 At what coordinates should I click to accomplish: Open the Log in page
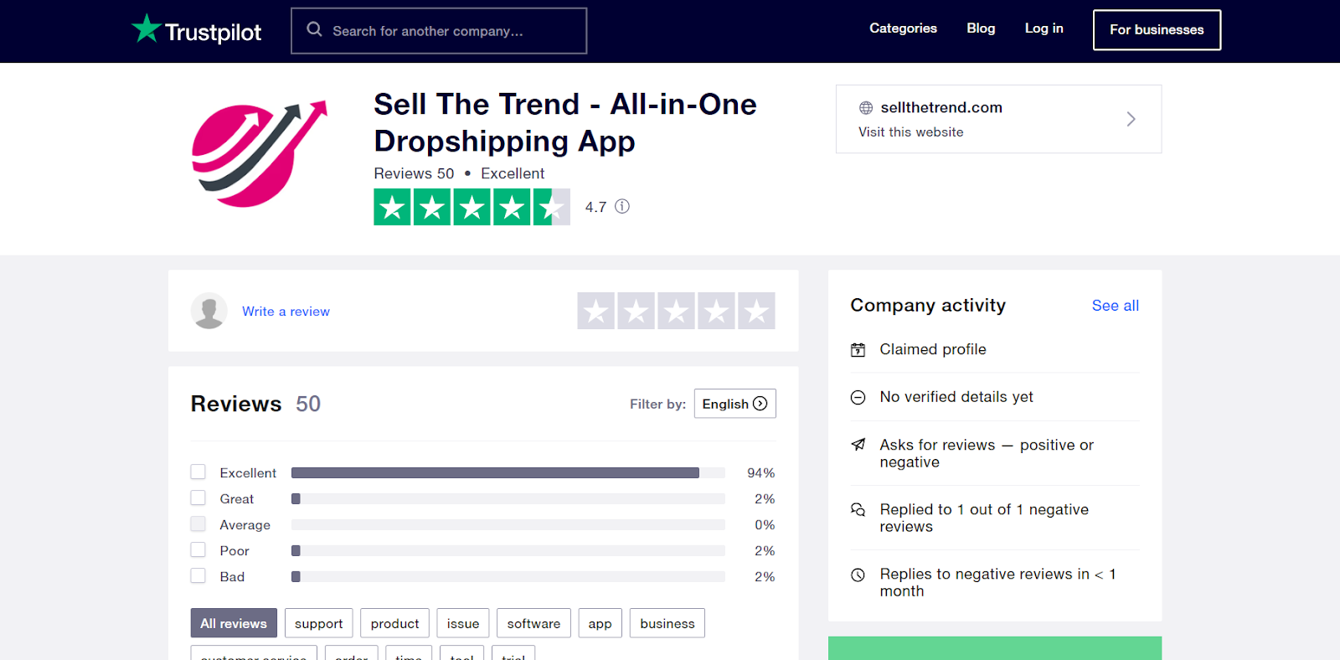point(1044,28)
